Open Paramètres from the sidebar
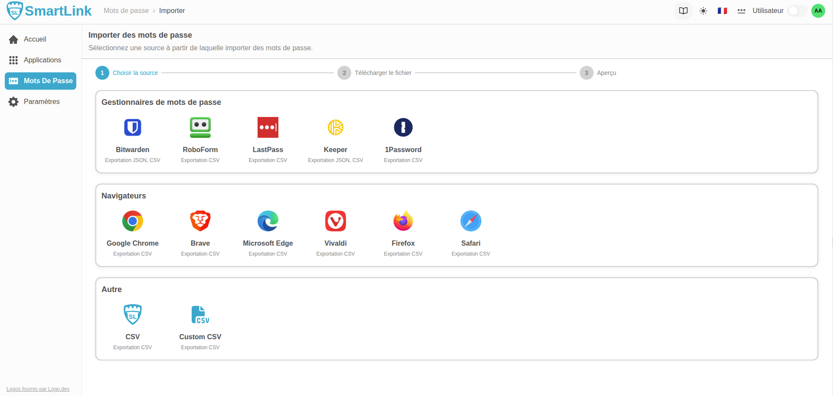Viewport: 833px width, 396px height. 42,102
